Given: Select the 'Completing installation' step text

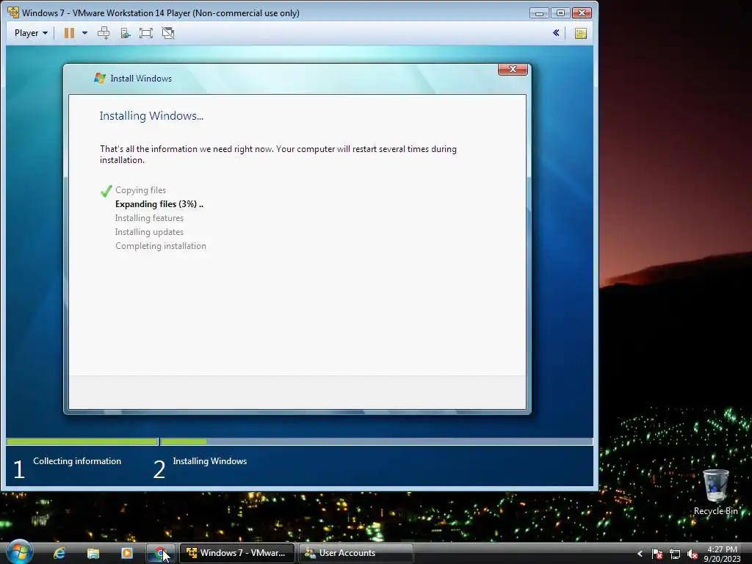Looking at the screenshot, I should point(161,246).
